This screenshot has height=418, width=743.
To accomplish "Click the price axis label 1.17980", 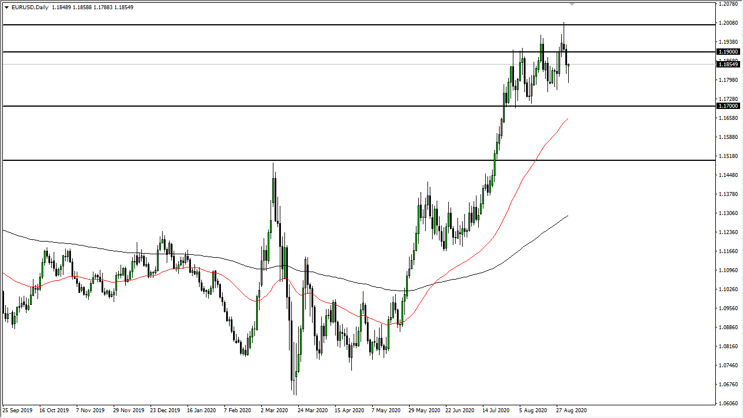I will 729,80.
